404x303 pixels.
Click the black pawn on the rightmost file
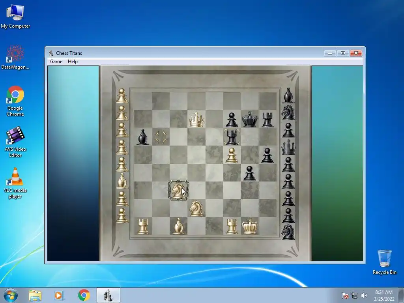pyautogui.click(x=267, y=155)
